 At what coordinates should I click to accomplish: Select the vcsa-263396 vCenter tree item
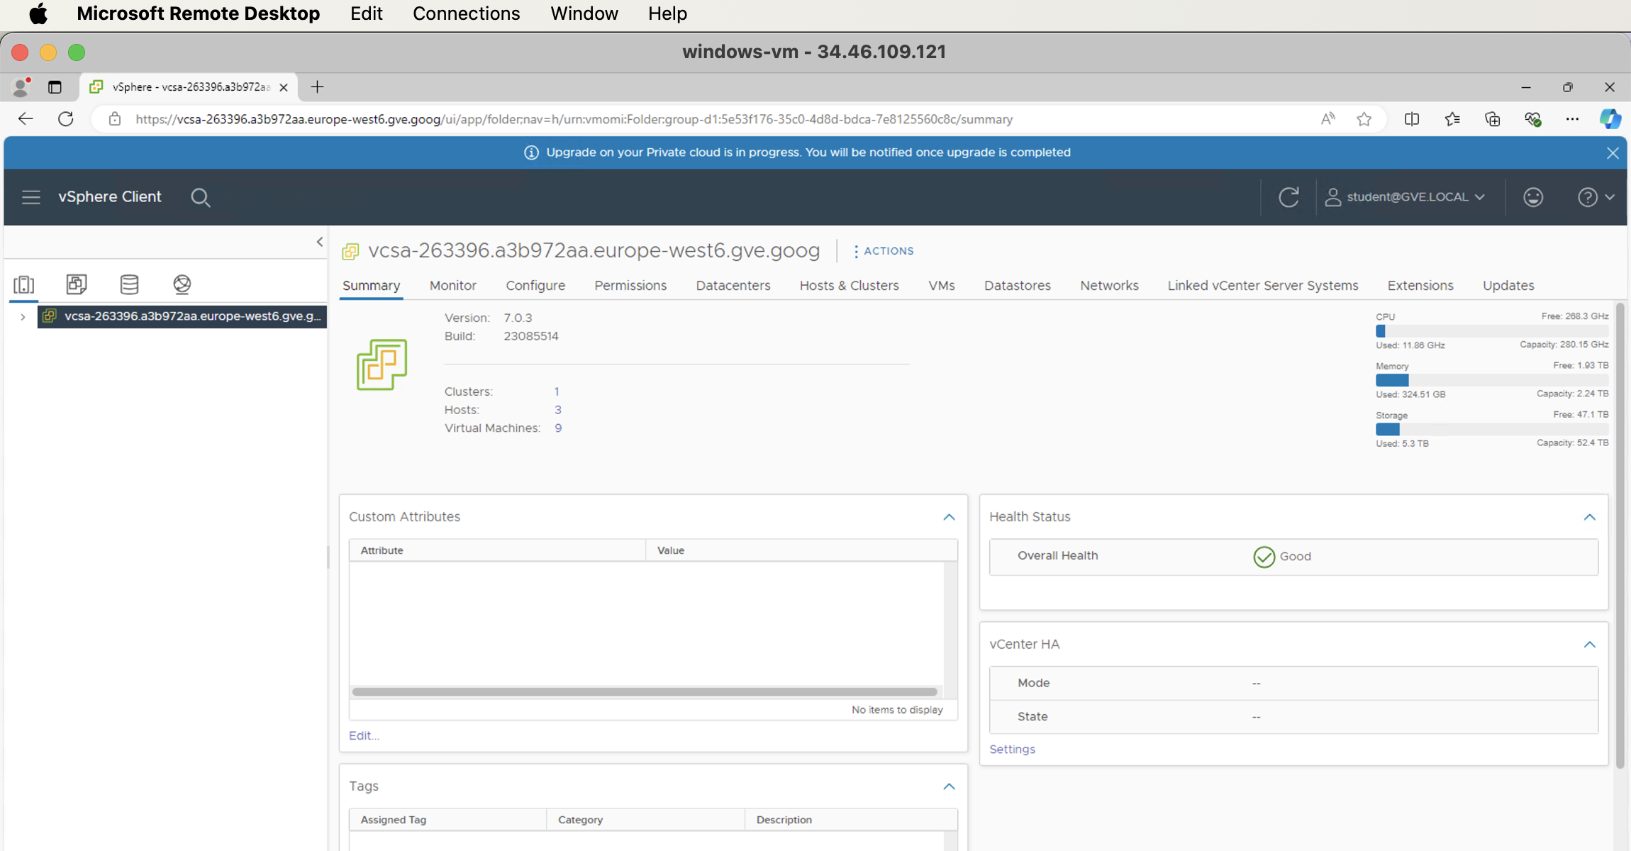tap(182, 316)
